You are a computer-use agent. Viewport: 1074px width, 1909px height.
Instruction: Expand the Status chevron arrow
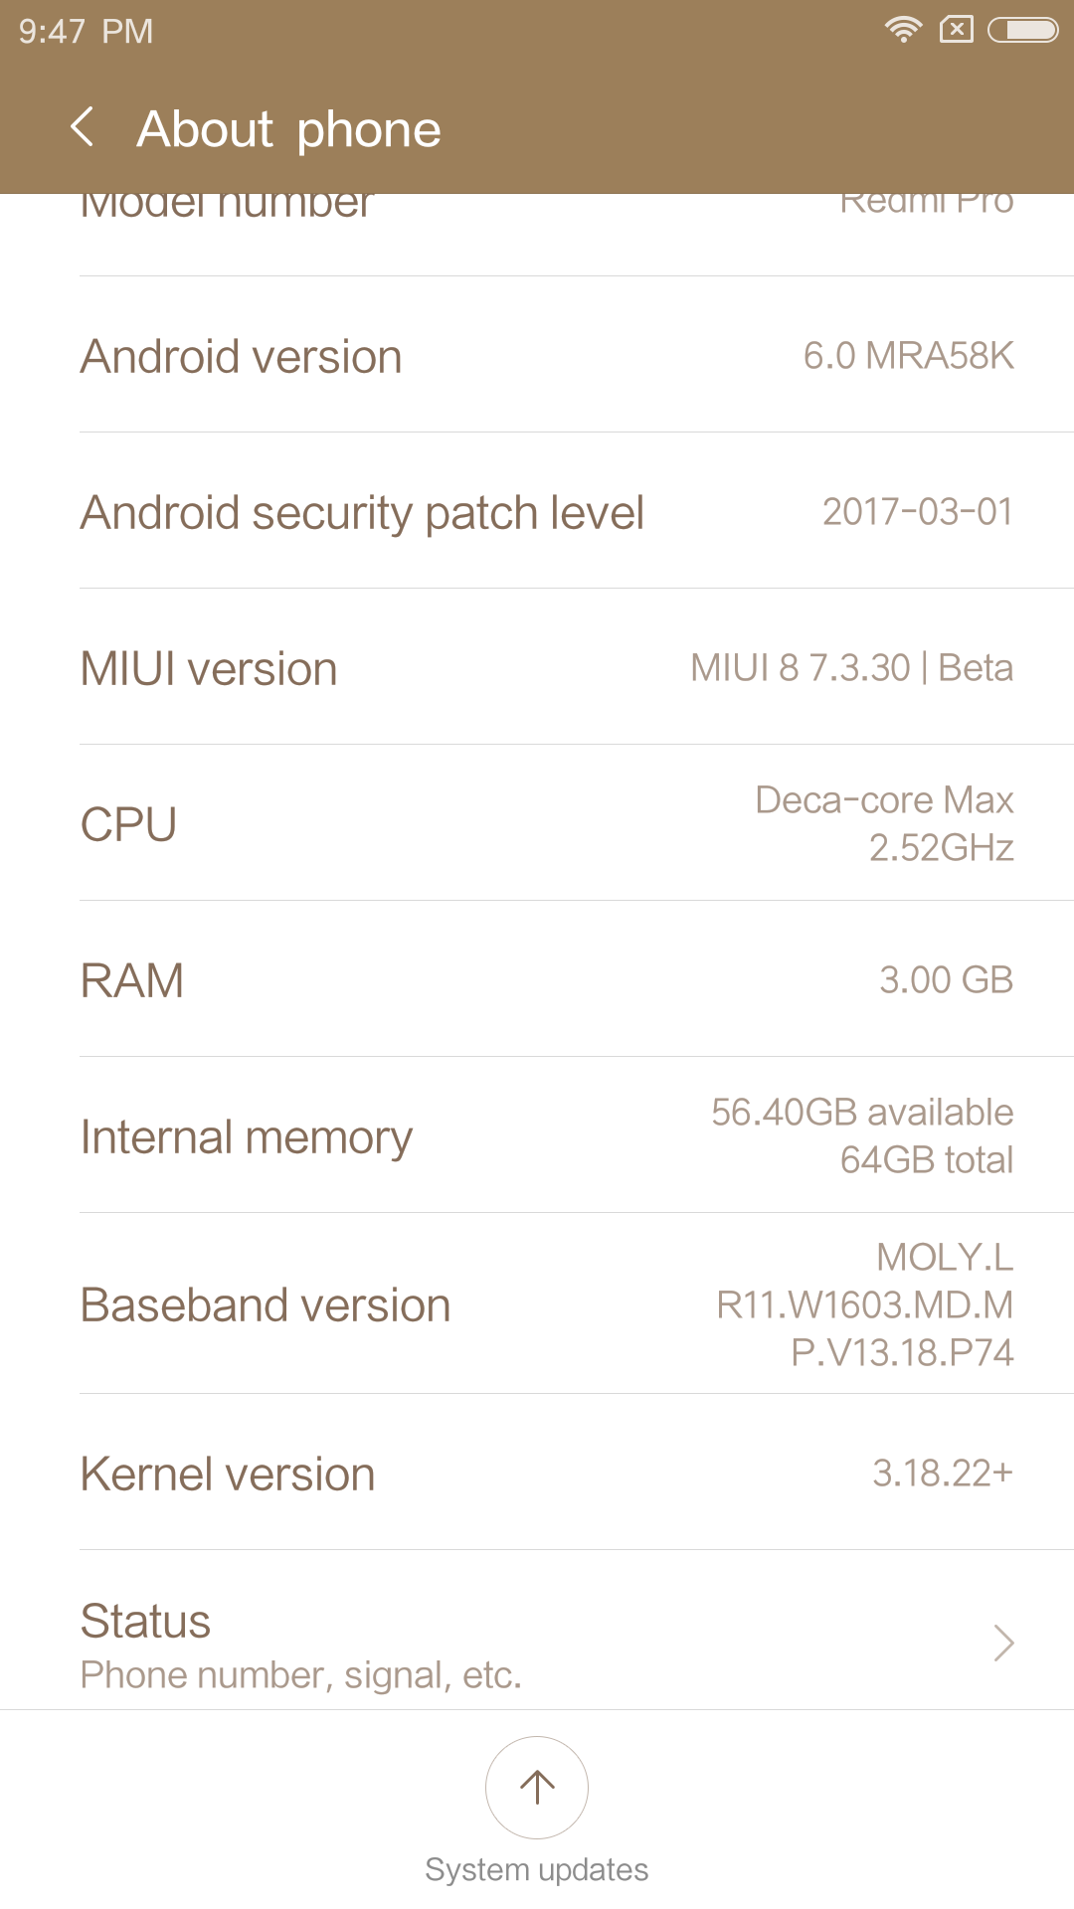[1003, 1643]
